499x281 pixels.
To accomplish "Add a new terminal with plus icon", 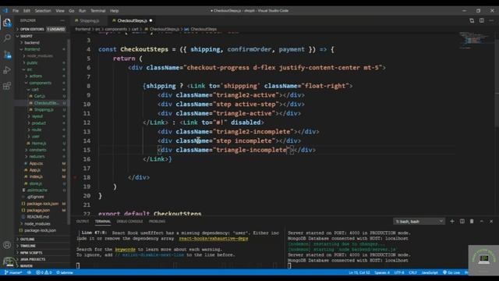I will pos(452,221).
